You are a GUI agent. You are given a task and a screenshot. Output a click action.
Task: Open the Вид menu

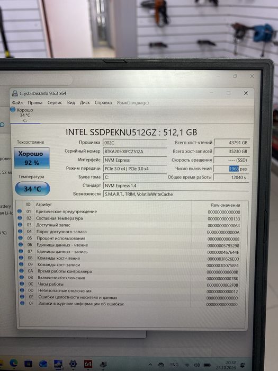(x=71, y=102)
